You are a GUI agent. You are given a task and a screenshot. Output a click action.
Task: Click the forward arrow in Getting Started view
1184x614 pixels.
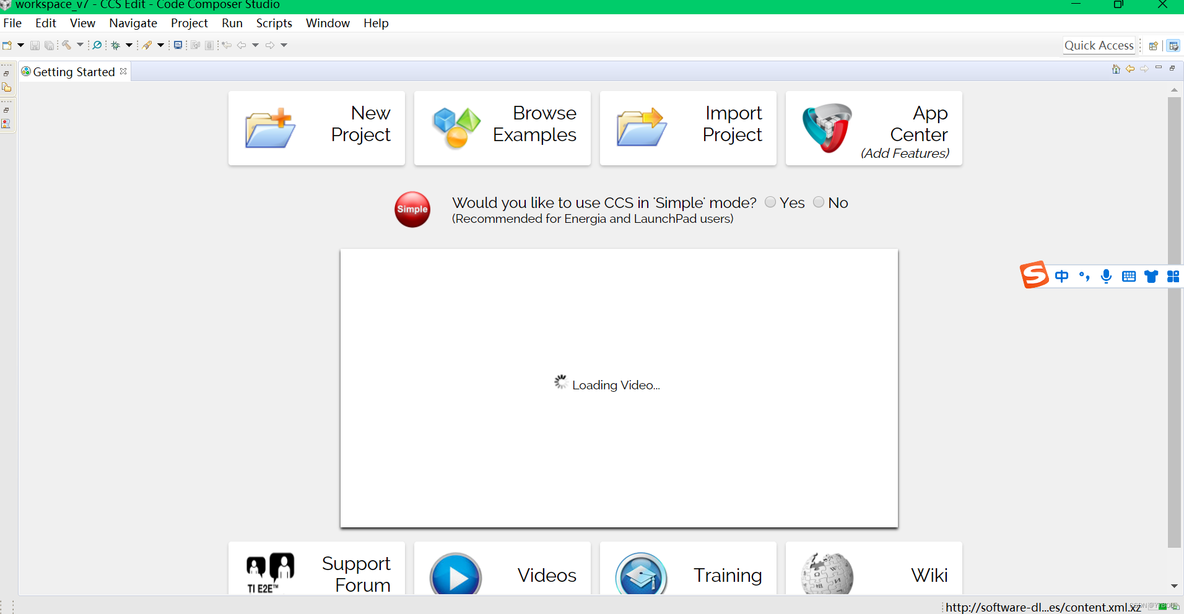point(1144,69)
